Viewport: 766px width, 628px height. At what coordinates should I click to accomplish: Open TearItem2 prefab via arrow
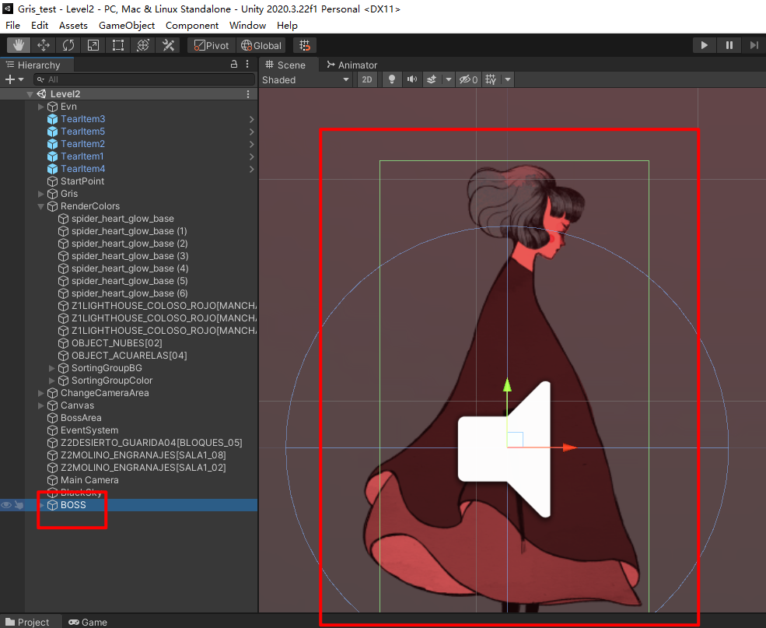tap(251, 144)
